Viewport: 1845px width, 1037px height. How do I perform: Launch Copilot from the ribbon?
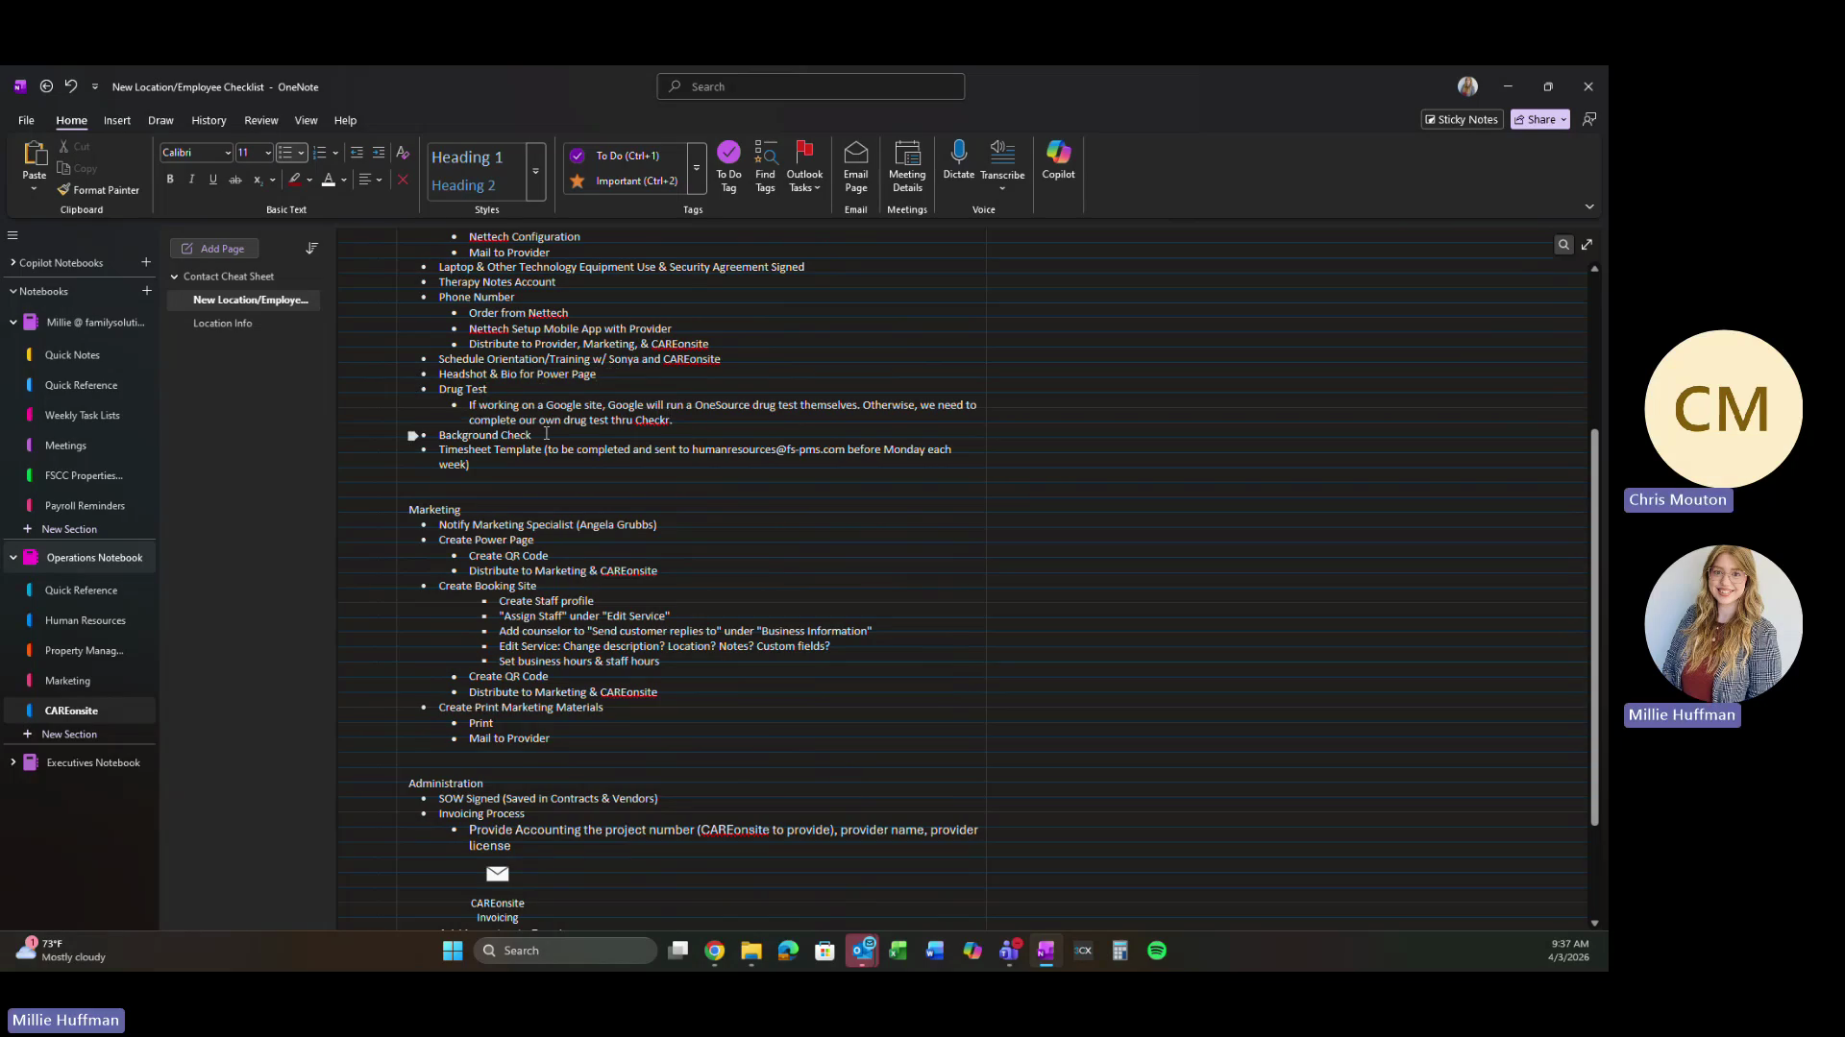click(1058, 160)
